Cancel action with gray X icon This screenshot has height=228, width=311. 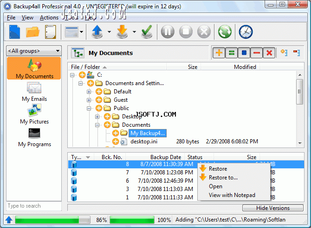pos(204,31)
